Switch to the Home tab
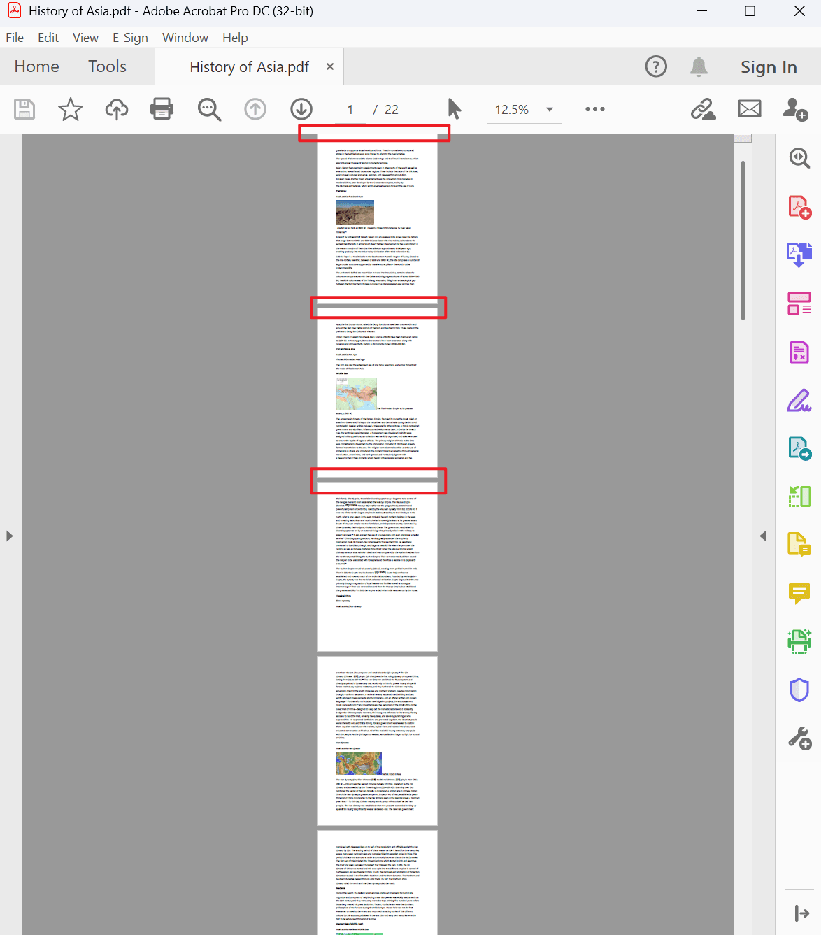The width and height of the screenshot is (821, 935). coord(37,66)
